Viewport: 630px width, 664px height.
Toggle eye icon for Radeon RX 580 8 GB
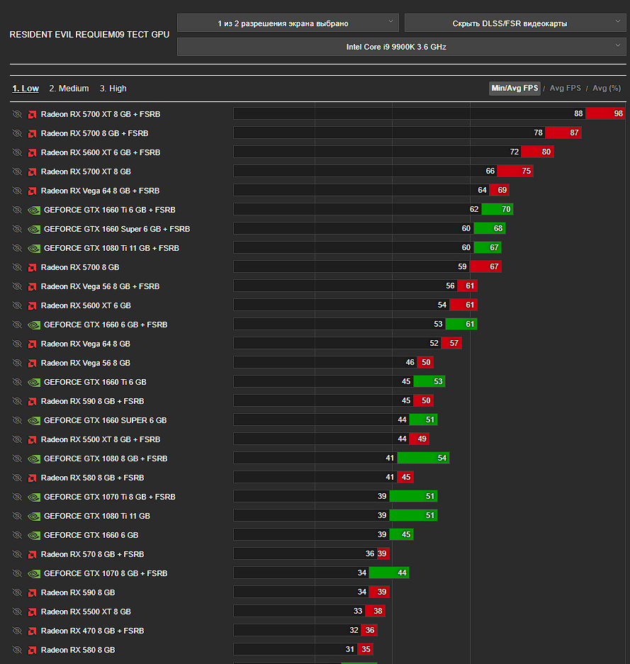click(17, 650)
